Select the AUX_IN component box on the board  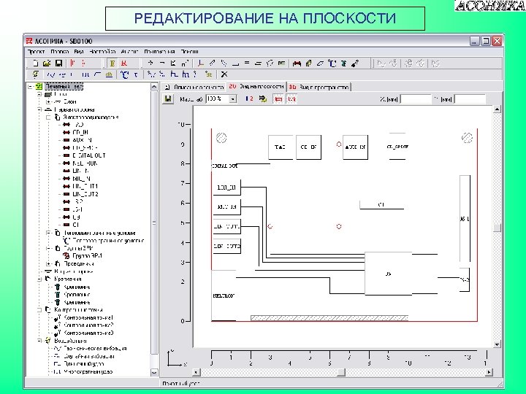[x=355, y=147]
